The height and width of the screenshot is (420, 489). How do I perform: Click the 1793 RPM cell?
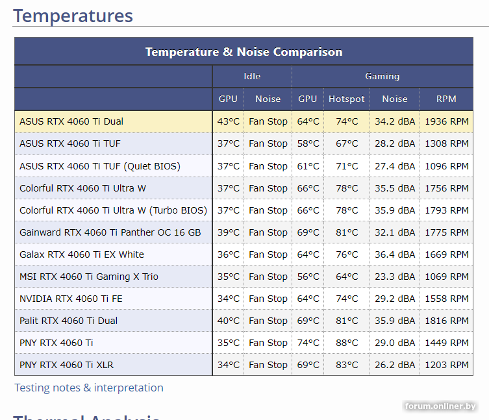pos(447,210)
